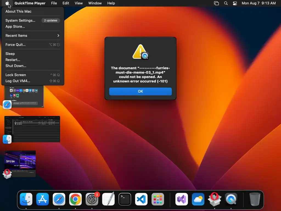This screenshot has height=211, width=281.
Task: Open App Store from the Dock
Action: [43, 199]
